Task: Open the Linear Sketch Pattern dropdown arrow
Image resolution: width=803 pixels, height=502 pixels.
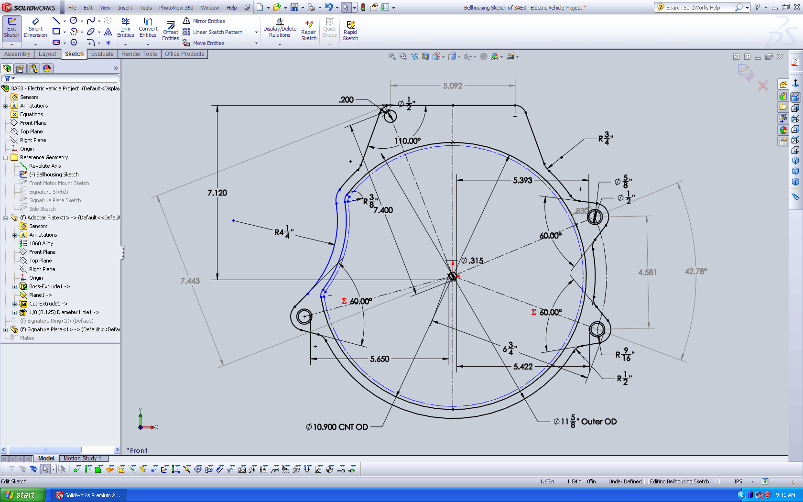Action: 256,33
